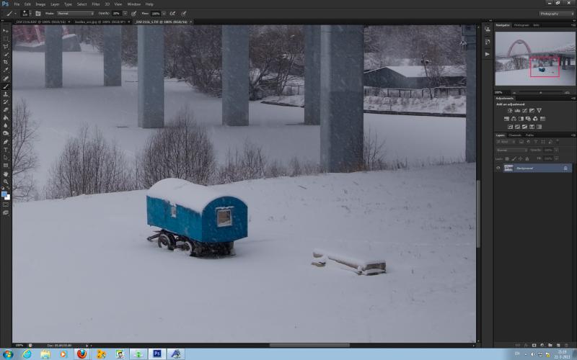Image resolution: width=577 pixels, height=360 pixels.
Task: Select the Spot Healing Brush tool
Action: 6,78
